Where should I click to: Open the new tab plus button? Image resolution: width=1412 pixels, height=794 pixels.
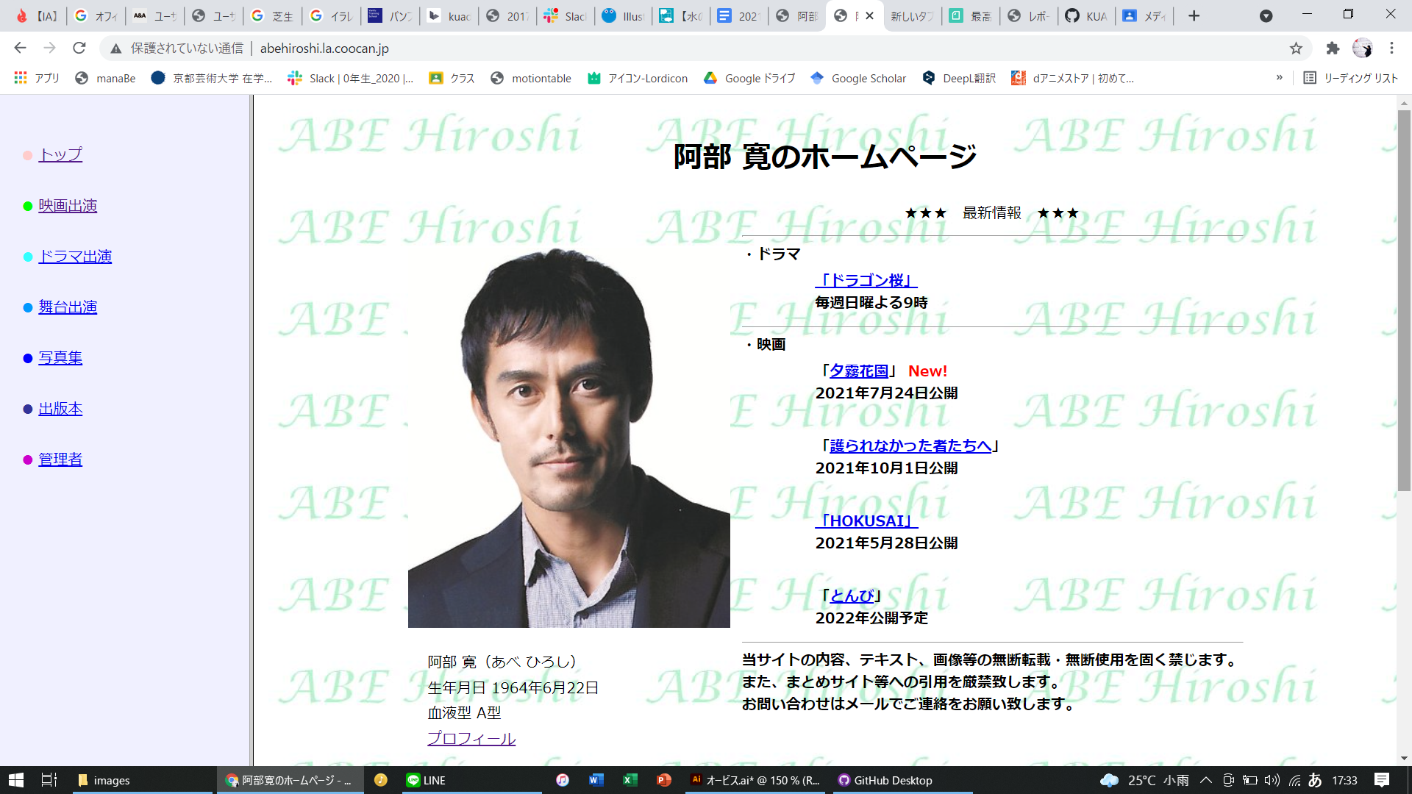1194,15
